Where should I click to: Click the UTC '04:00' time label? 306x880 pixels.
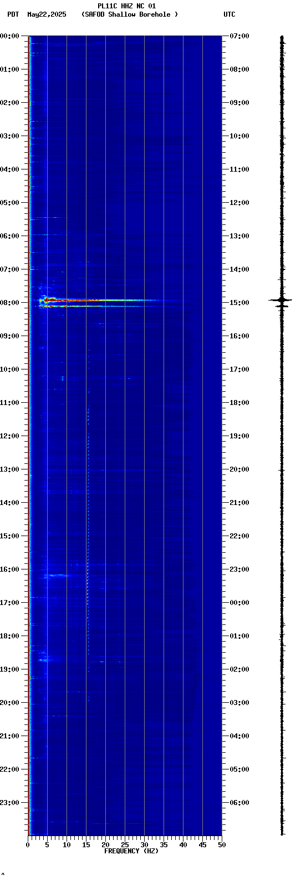[239, 736]
